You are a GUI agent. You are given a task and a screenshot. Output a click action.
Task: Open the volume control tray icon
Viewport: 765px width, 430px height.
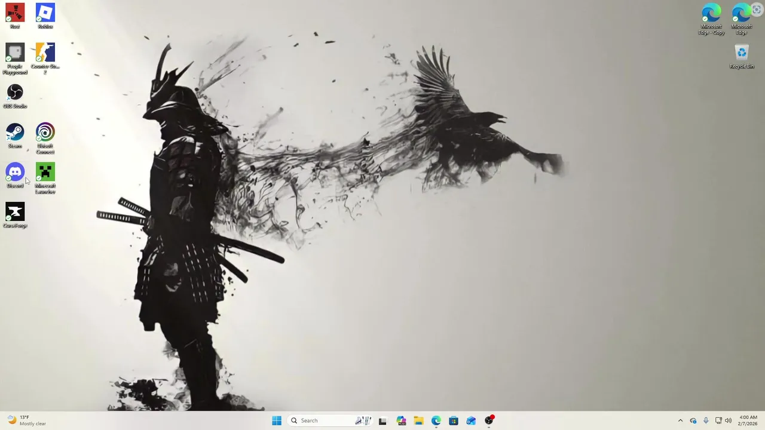728,420
